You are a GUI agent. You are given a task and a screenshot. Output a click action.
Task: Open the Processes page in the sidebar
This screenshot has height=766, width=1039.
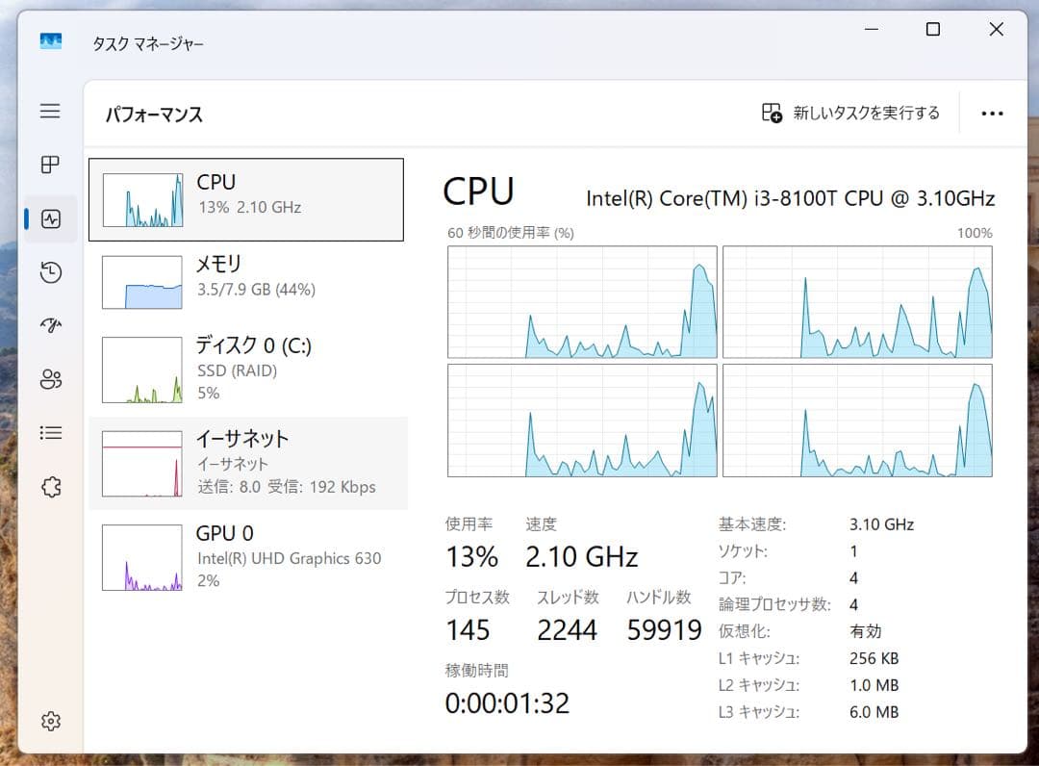[49, 165]
